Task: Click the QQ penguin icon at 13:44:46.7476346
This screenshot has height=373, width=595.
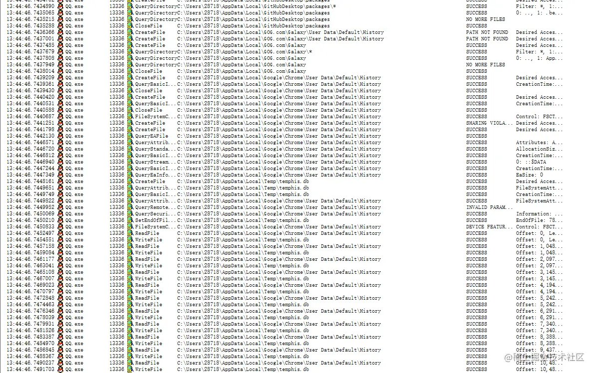Action: pos(60,311)
